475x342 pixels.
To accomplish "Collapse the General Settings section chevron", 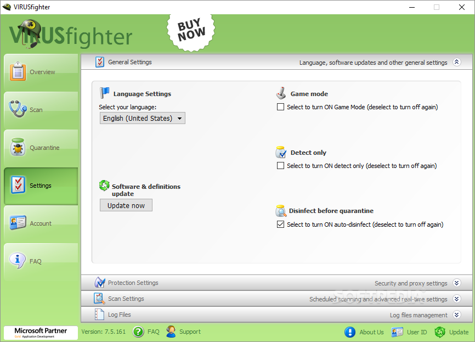I will click(457, 62).
